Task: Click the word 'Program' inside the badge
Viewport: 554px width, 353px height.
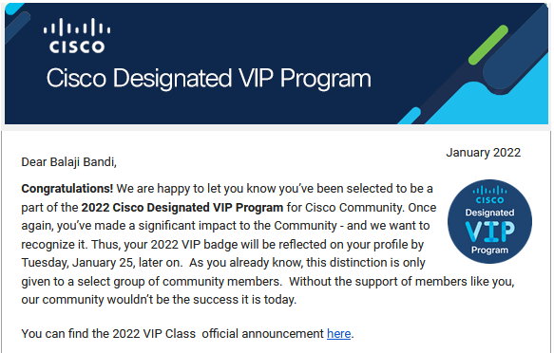Action: click(489, 250)
